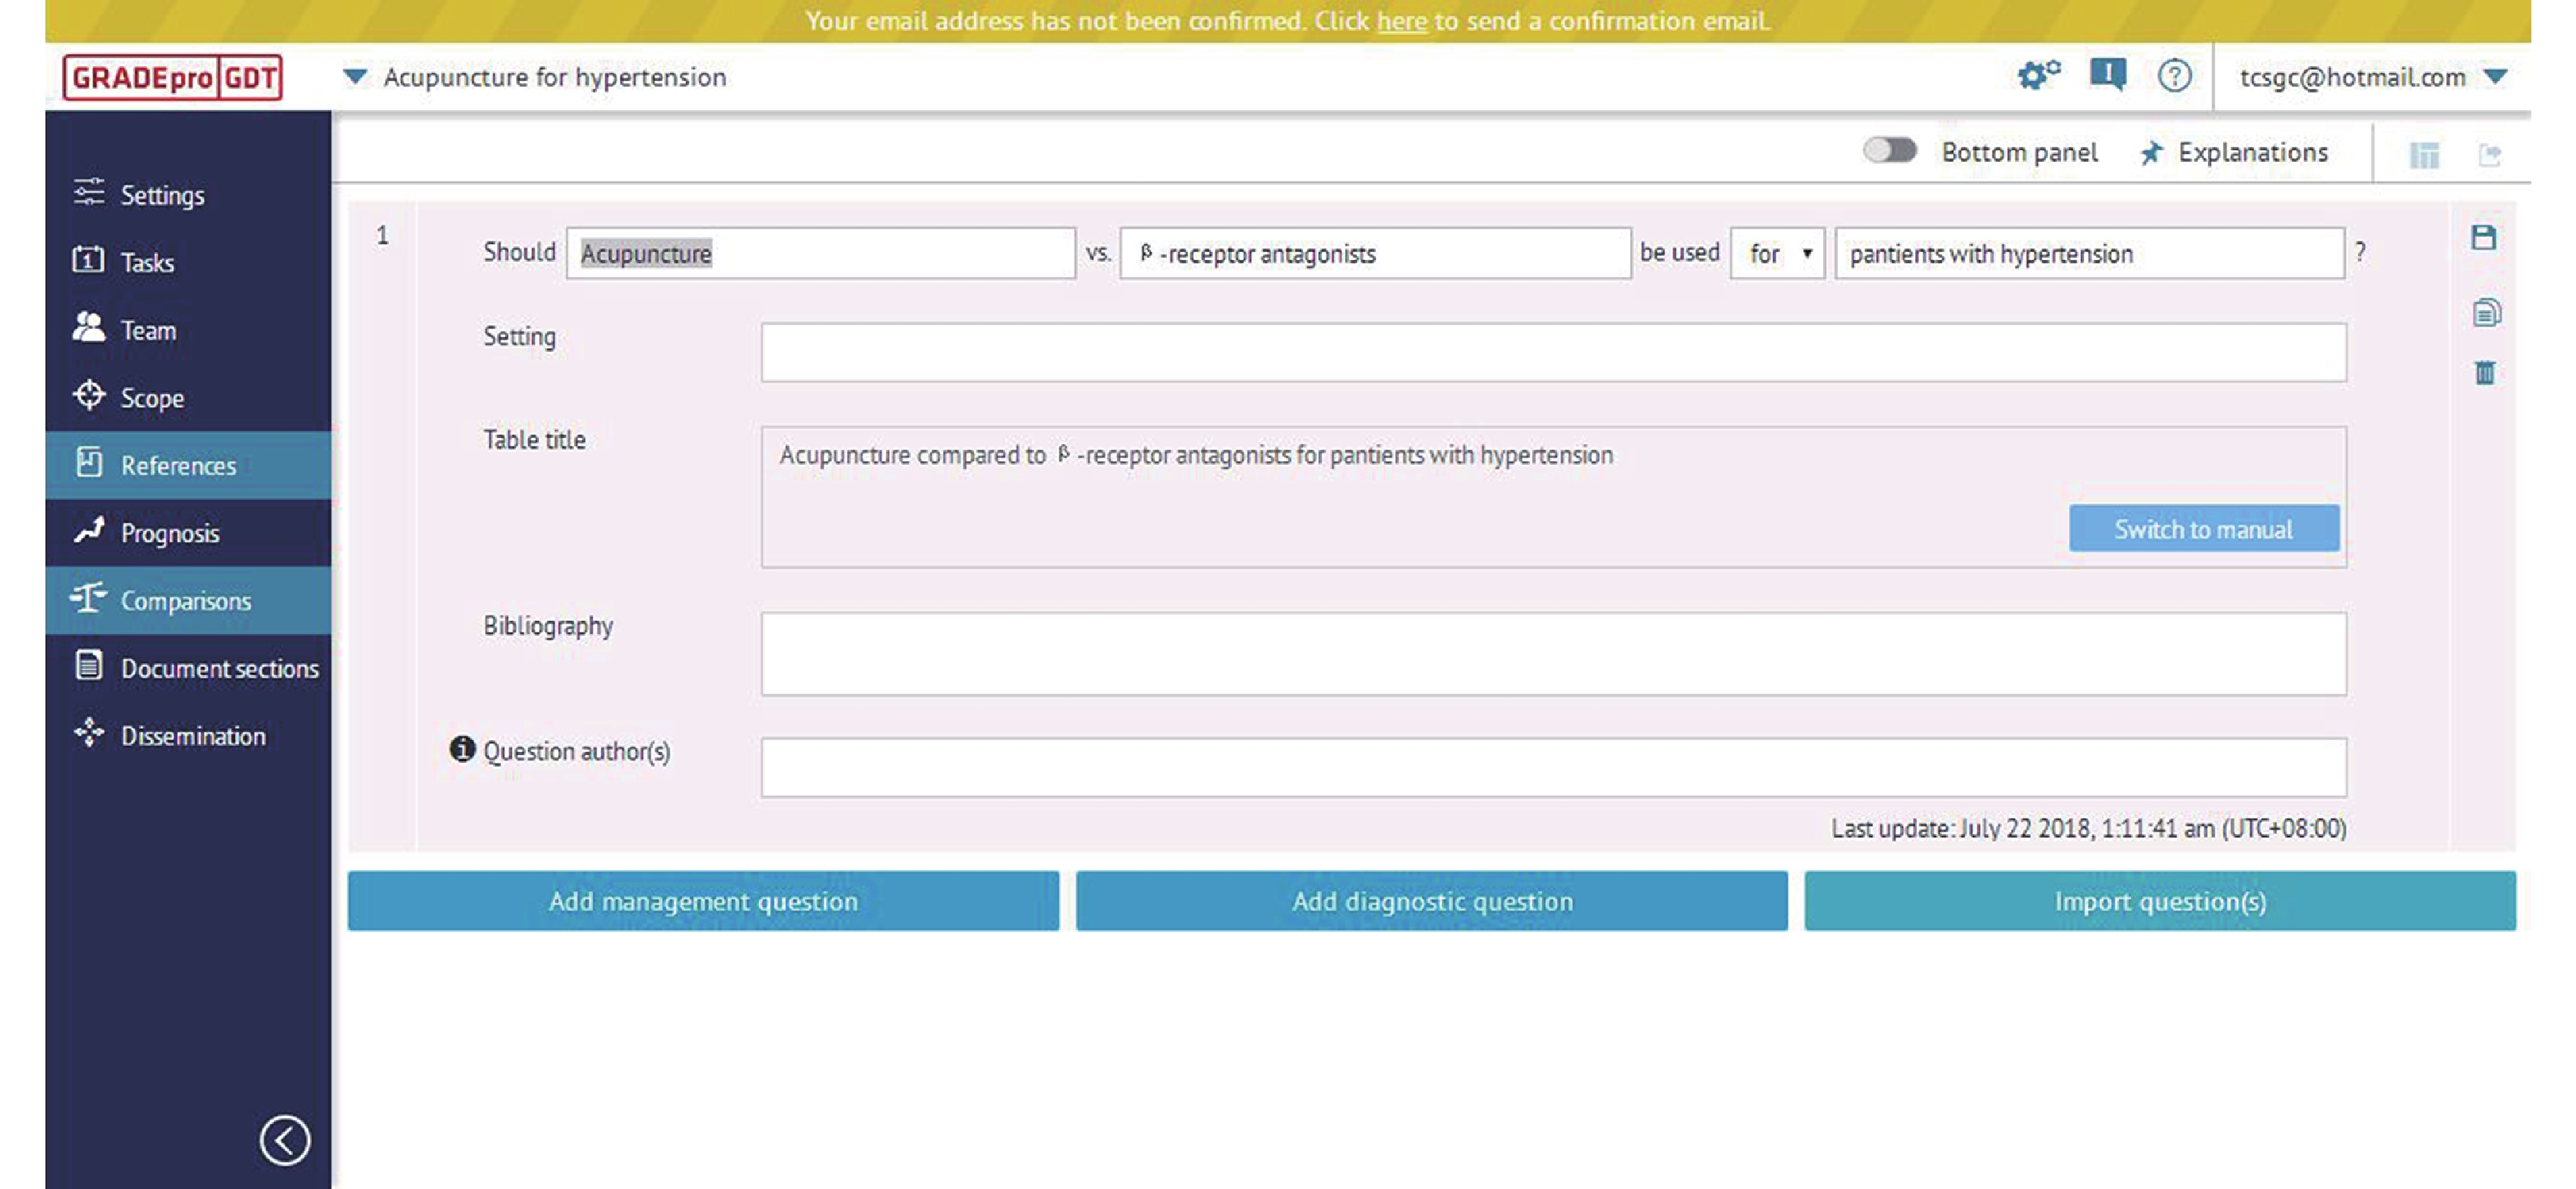Open Settings in the sidebar
The image size is (2576, 1189).
[188, 195]
